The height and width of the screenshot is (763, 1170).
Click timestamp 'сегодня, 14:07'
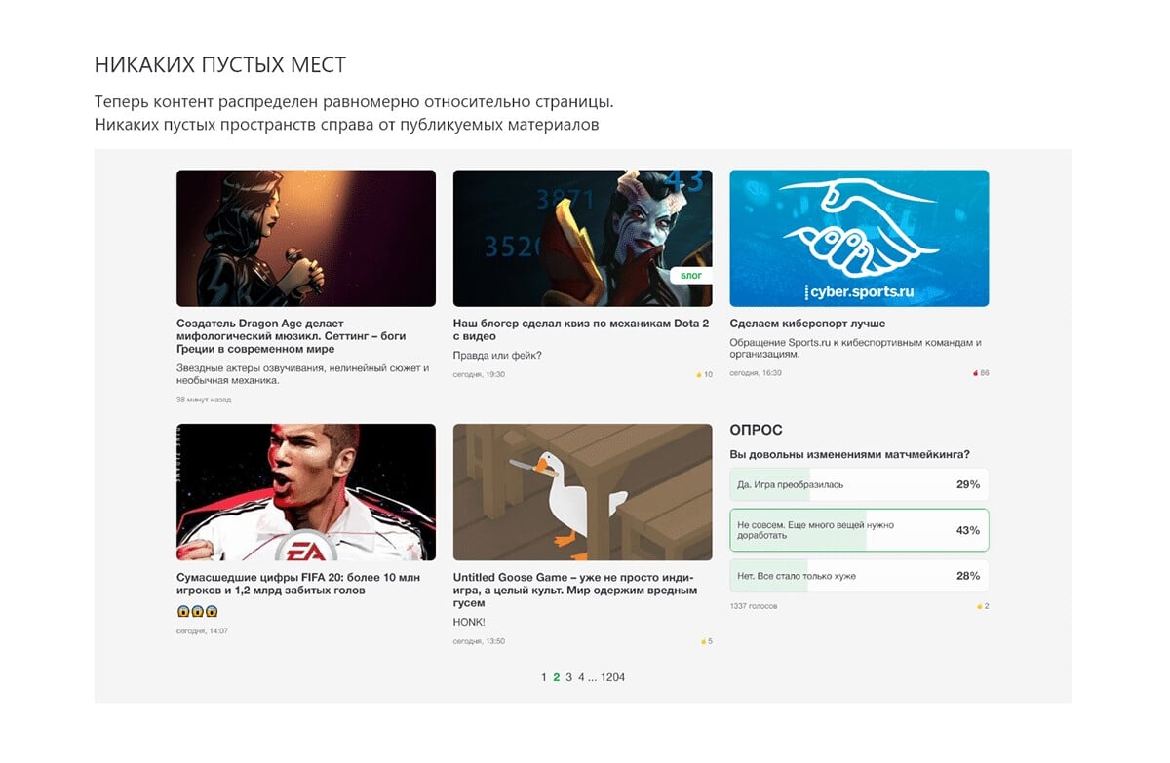tap(202, 631)
